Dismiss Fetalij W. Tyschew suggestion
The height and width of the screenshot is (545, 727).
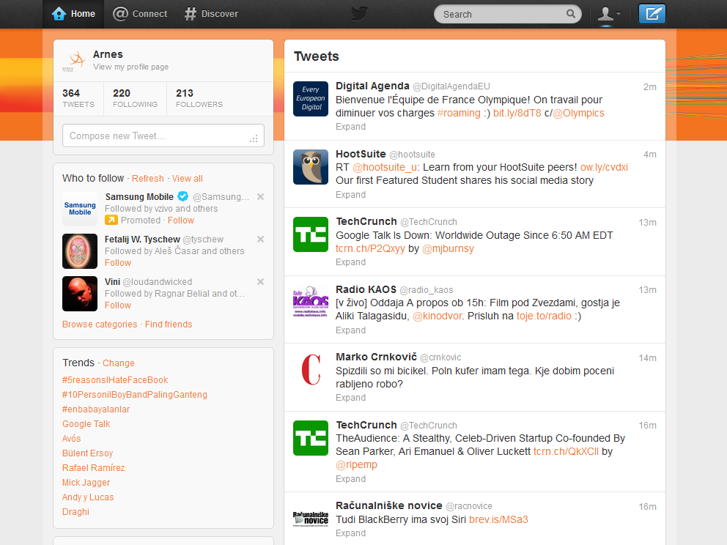260,240
